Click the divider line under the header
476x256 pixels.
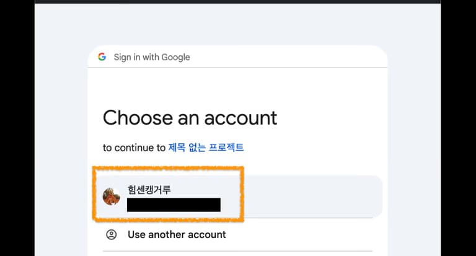(x=238, y=67)
